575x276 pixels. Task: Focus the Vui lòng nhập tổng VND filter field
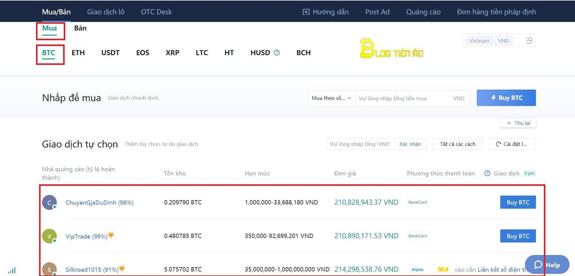pyautogui.click(x=361, y=144)
